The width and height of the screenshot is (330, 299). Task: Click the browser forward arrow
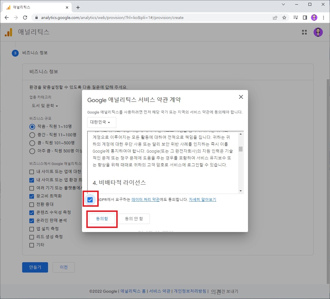tap(16, 18)
